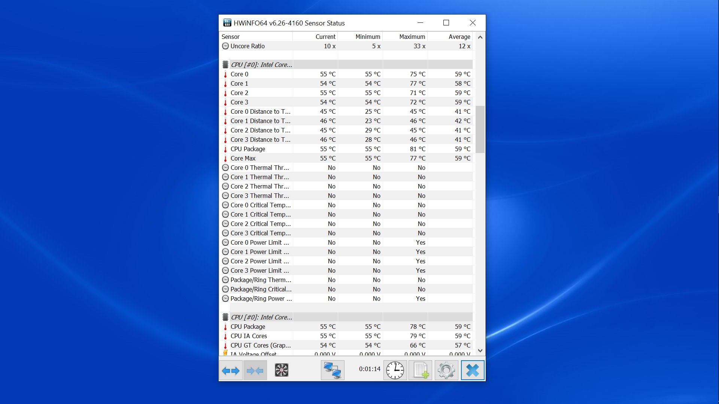This screenshot has width=719, height=404.
Task: Click Core 0 maximum value 75 °C
Action: click(x=418, y=74)
